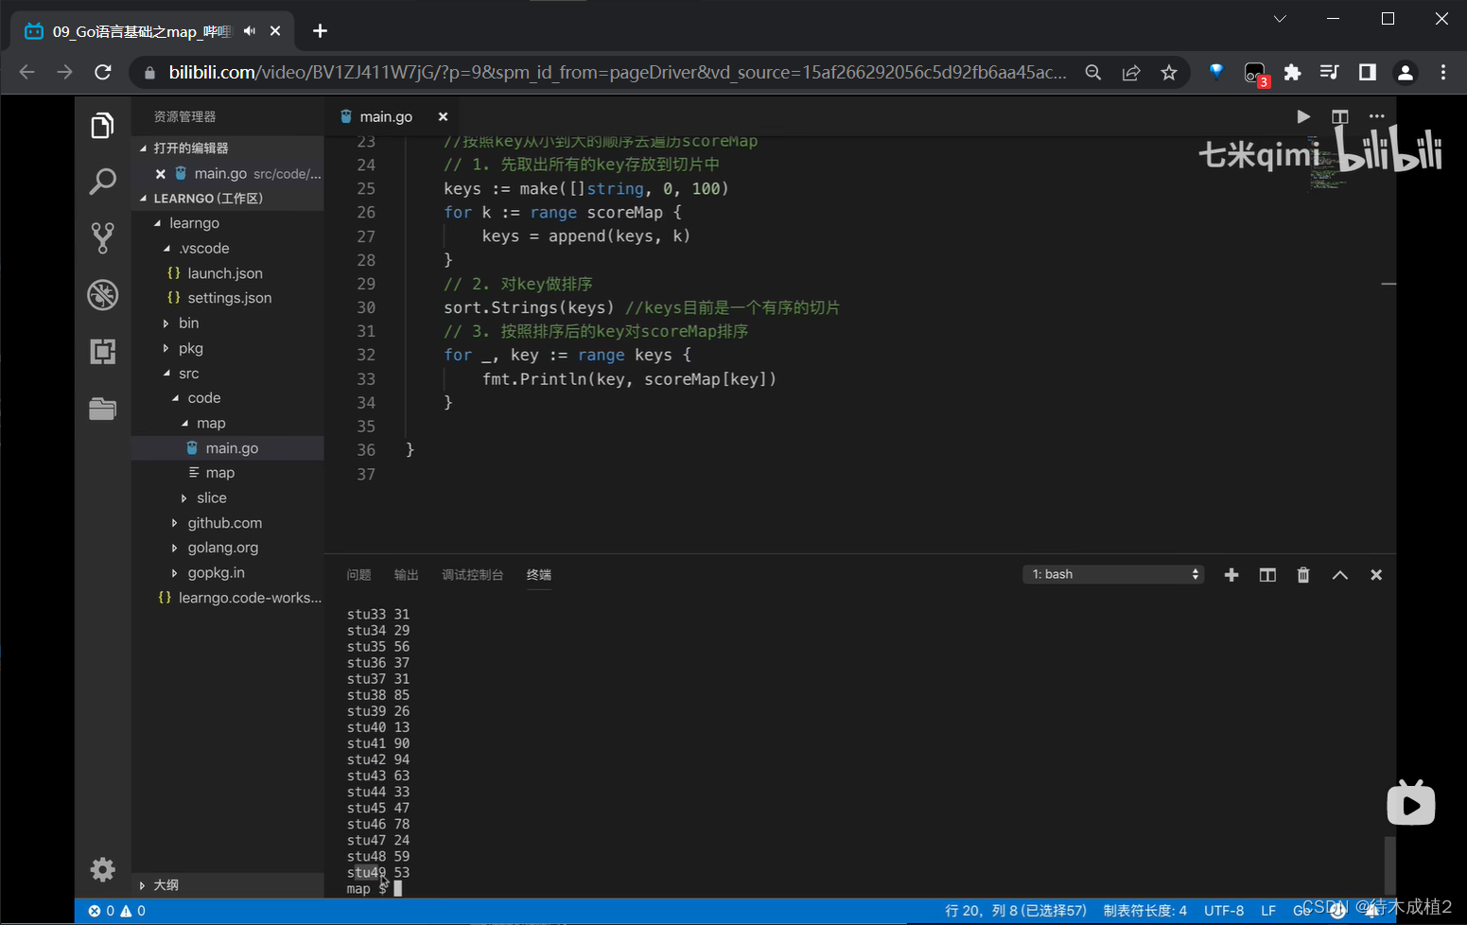Click the browser address bar URL
The width and height of the screenshot is (1467, 925).
(617, 73)
